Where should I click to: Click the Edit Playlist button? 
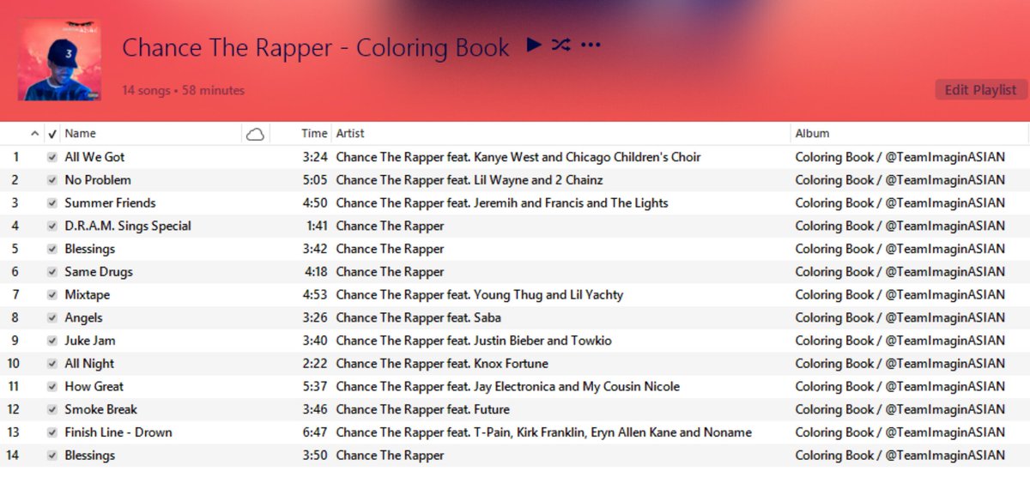click(980, 89)
